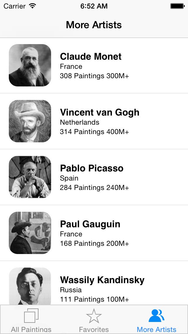Screen dimensions: 188x334
Task: Open Claude Monet's portrait photo
Action: (x=30, y=65)
